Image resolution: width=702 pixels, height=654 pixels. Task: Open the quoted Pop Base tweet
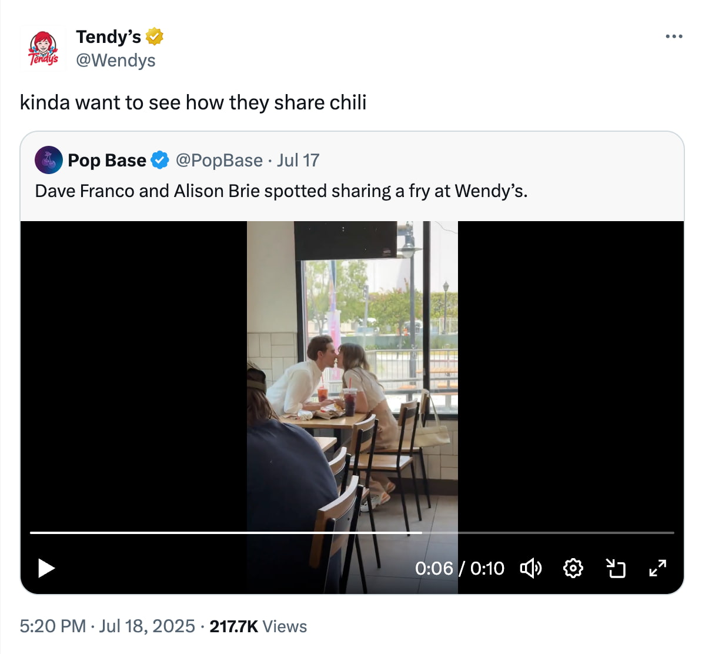pyautogui.click(x=353, y=191)
